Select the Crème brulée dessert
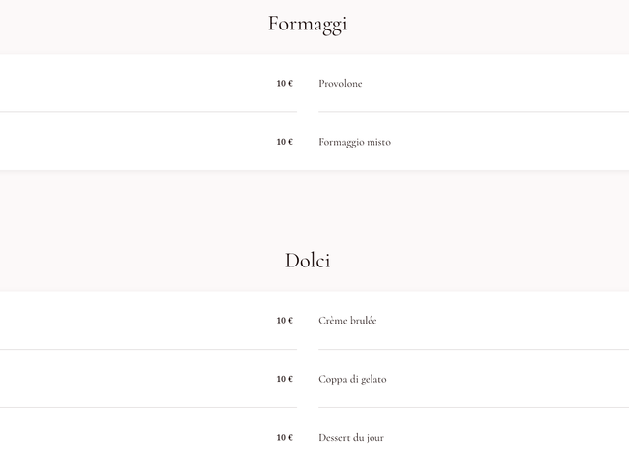This screenshot has width=629, height=472. coord(347,321)
